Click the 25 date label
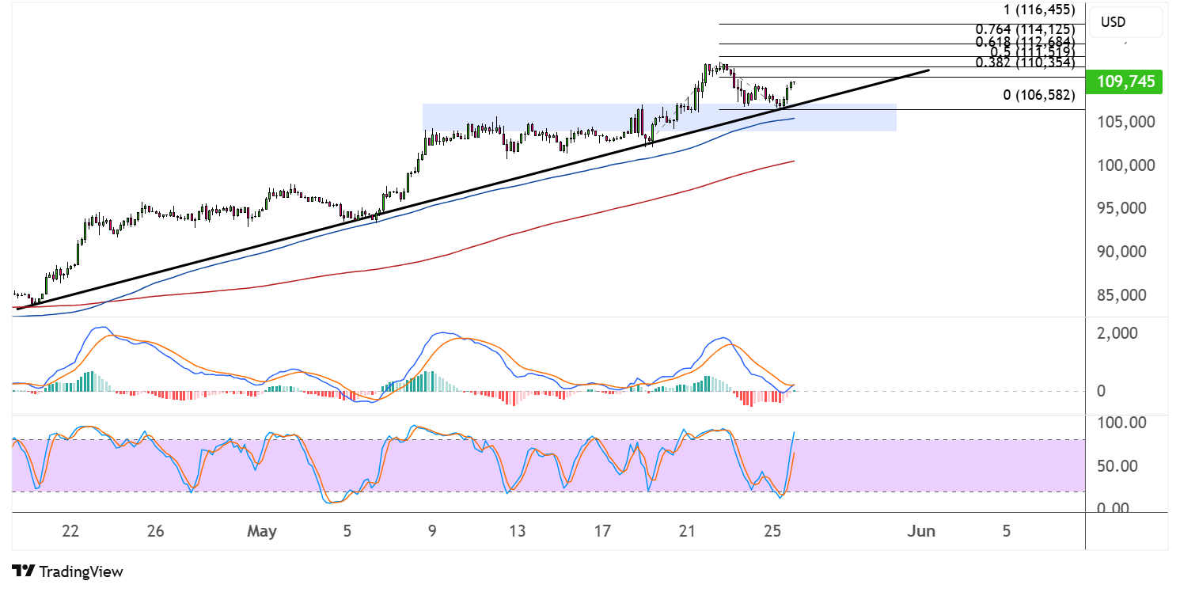 [772, 531]
